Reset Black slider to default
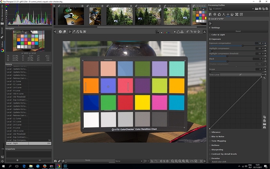270x169 pixels. (265, 61)
